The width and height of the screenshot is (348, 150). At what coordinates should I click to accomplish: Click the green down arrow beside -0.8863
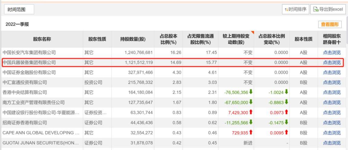(286, 102)
